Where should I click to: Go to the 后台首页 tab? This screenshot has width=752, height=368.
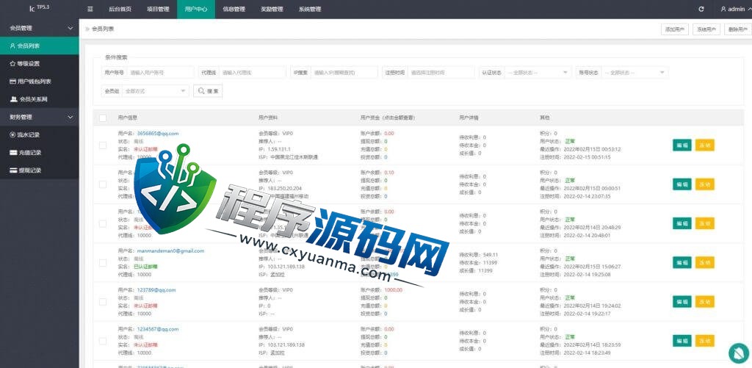(x=120, y=9)
